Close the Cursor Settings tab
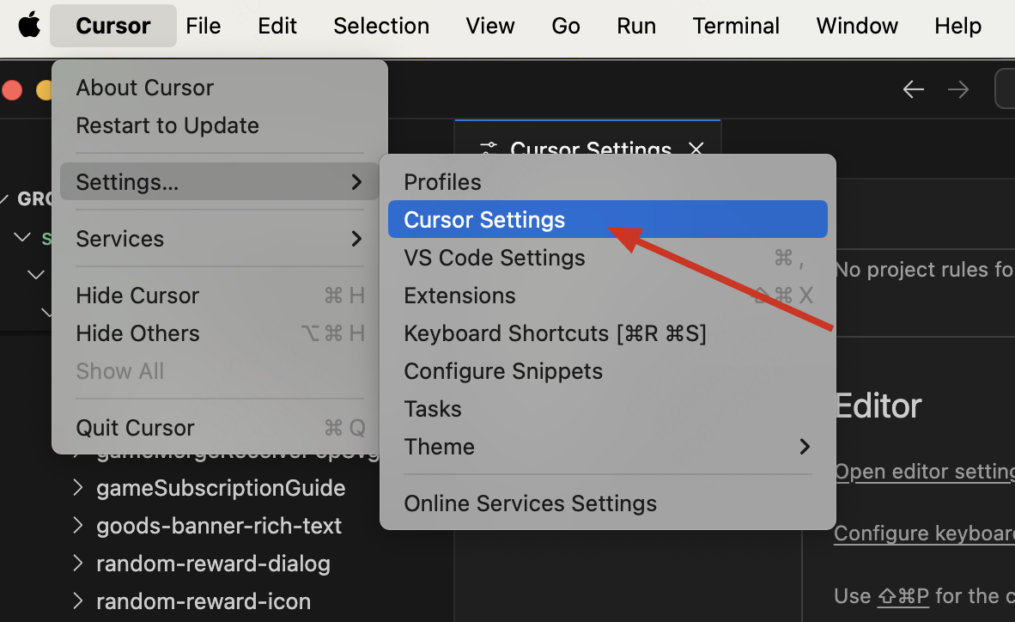1015x622 pixels. [x=696, y=149]
